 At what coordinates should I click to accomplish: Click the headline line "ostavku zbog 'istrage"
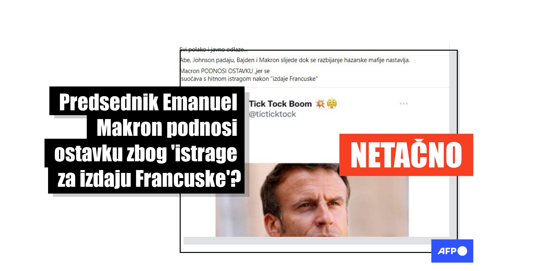[x=146, y=154]
